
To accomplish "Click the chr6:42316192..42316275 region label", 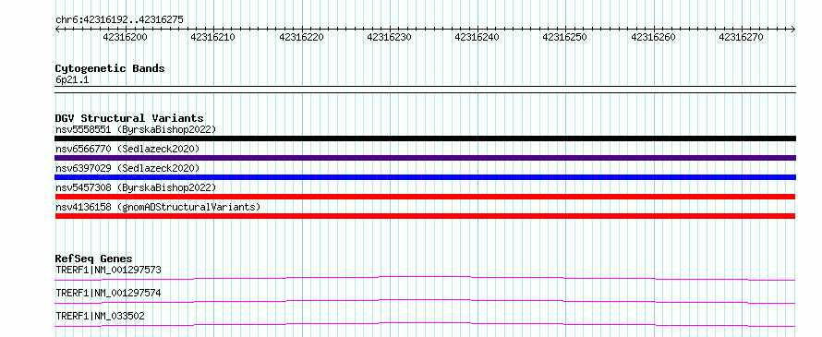I will tap(119, 20).
